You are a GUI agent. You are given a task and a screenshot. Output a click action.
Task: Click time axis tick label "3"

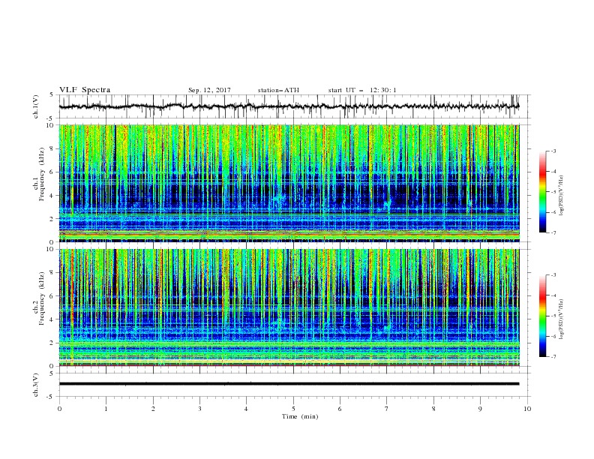click(x=199, y=409)
